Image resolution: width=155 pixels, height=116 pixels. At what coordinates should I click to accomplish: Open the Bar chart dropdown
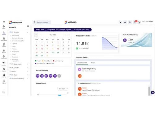point(63,89)
